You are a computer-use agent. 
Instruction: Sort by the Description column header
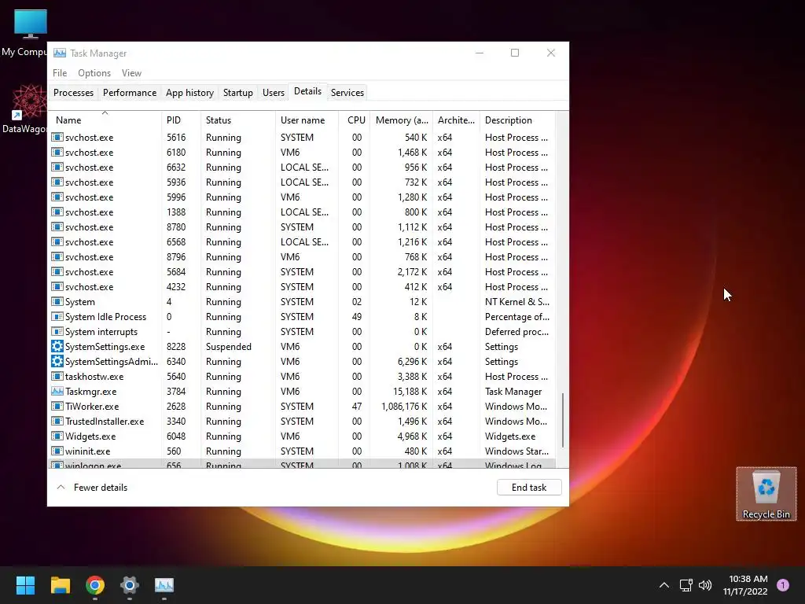click(517, 120)
